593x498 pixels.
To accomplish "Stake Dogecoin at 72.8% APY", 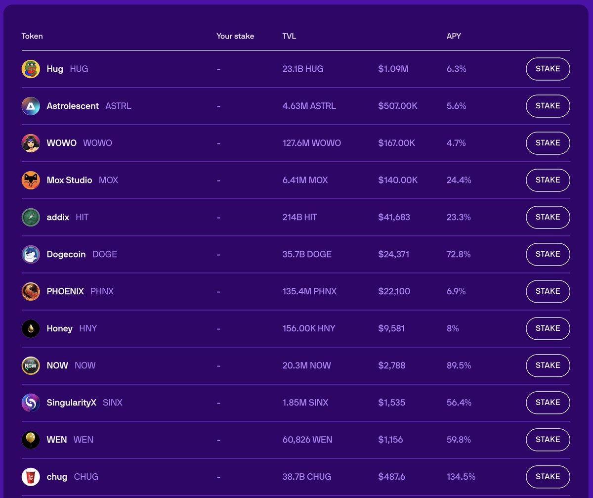I will click(x=548, y=254).
